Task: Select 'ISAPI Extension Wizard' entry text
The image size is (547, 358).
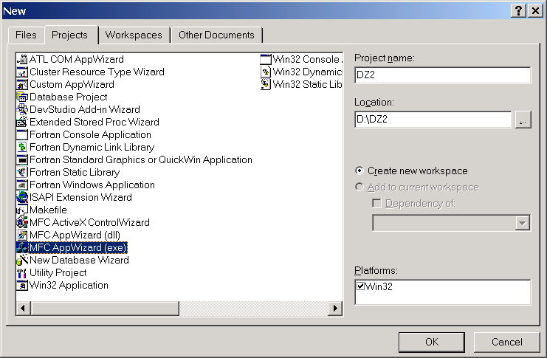Action: (80, 198)
